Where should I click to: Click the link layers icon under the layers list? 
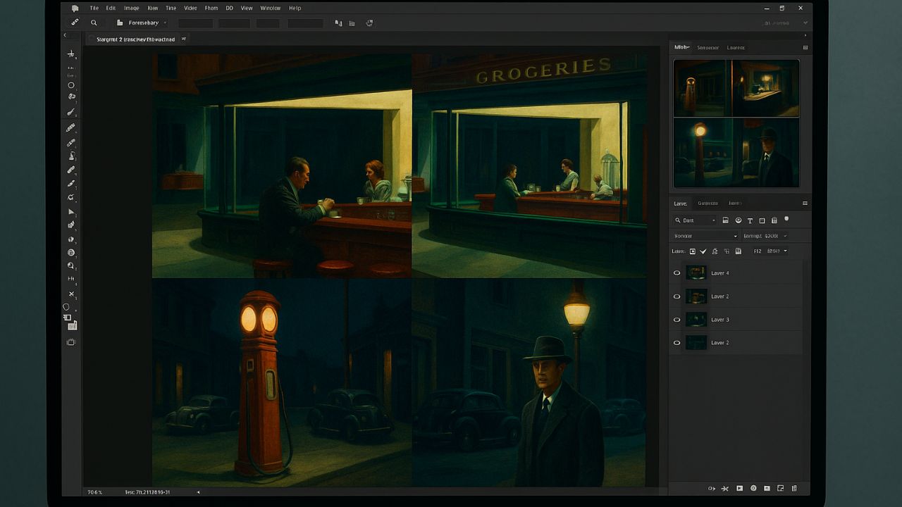click(x=712, y=488)
